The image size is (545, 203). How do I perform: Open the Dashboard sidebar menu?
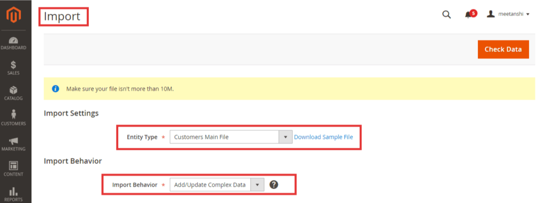13,44
